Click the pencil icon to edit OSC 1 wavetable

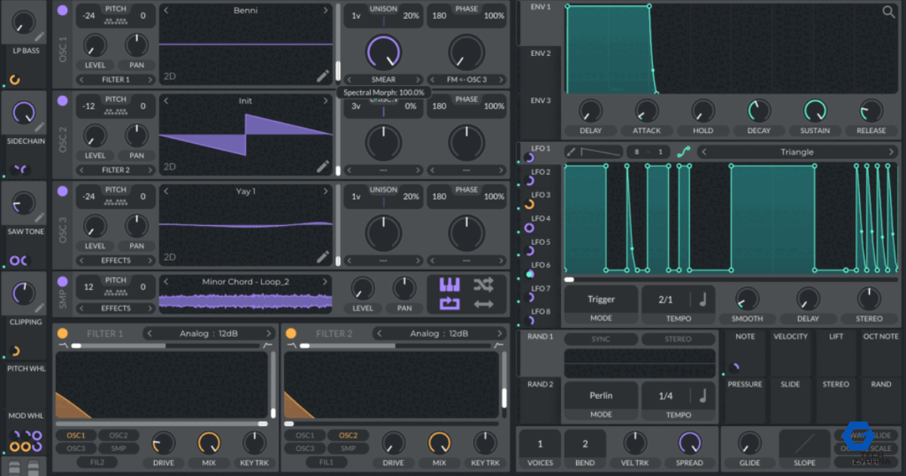(x=323, y=75)
